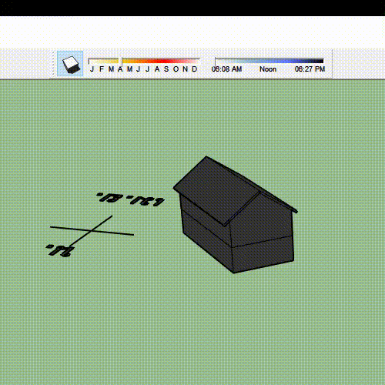Click the toolbar grip handle
The image size is (385, 385).
click(x=54, y=64)
